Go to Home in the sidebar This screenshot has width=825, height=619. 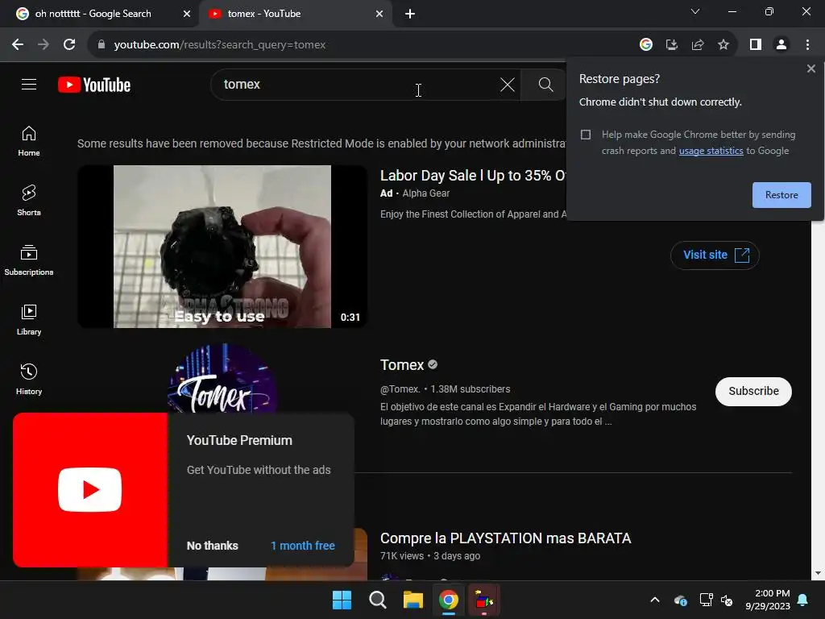(29, 141)
